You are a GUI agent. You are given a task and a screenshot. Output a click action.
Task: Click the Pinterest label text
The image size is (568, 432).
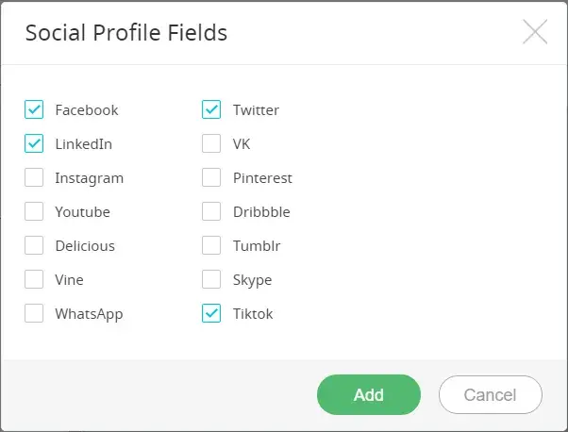coord(262,178)
